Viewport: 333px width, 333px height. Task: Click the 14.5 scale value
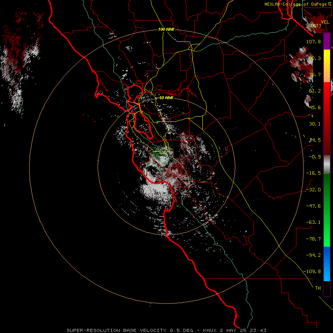[x=315, y=140]
